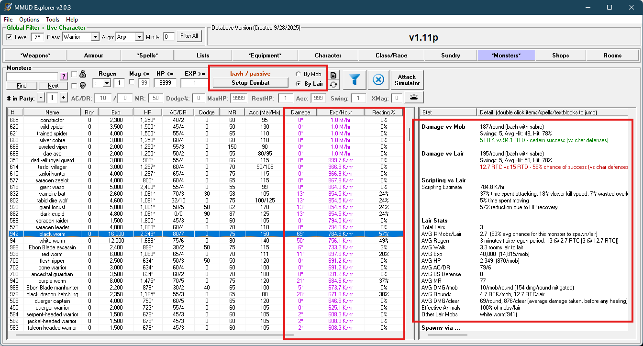Click the money bag icon
Viewport: 643px width, 346px height.
pyautogui.click(x=82, y=75)
